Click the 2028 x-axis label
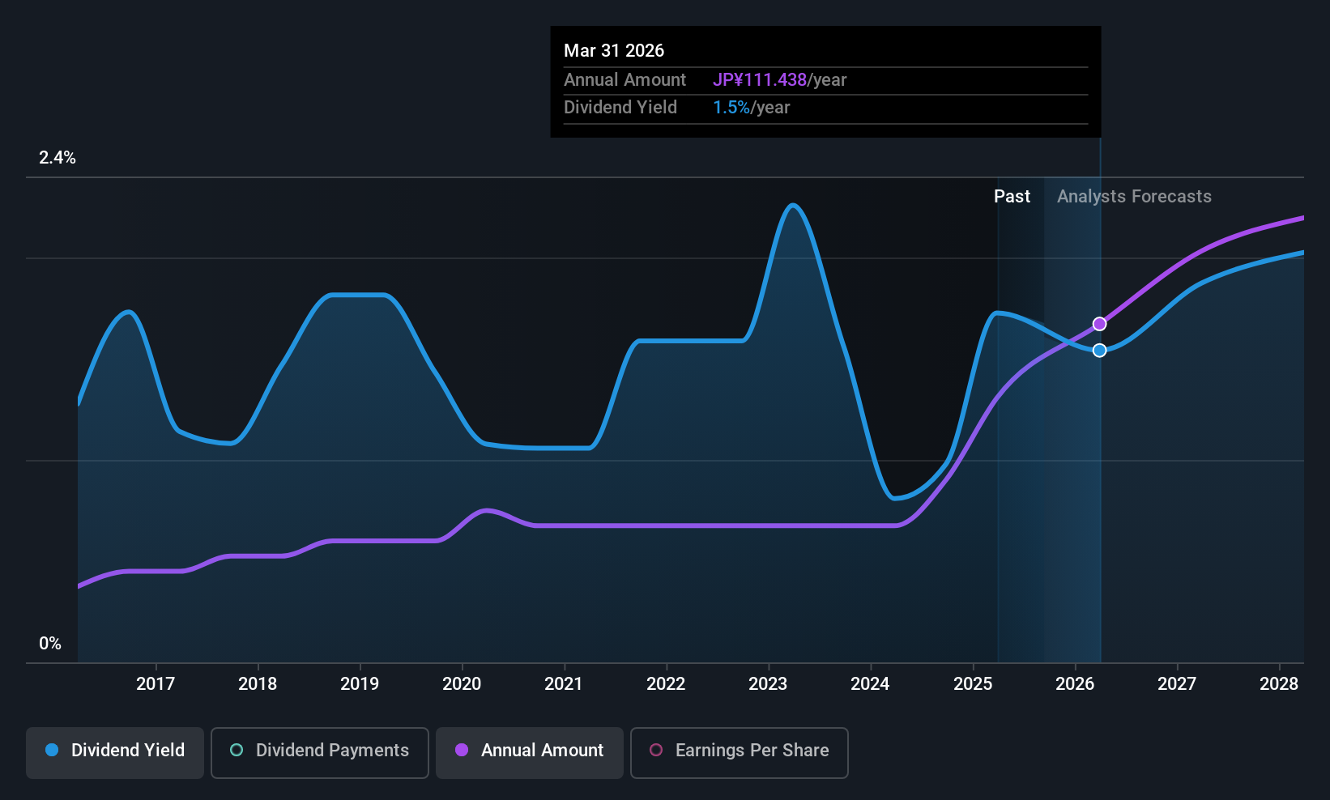 click(x=1279, y=683)
